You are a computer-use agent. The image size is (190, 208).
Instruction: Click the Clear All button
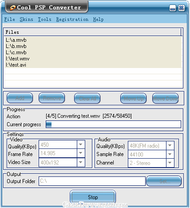click(87, 98)
